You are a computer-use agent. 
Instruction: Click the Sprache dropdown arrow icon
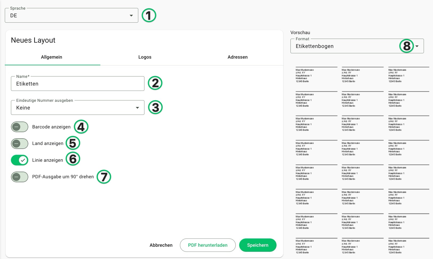coord(131,16)
